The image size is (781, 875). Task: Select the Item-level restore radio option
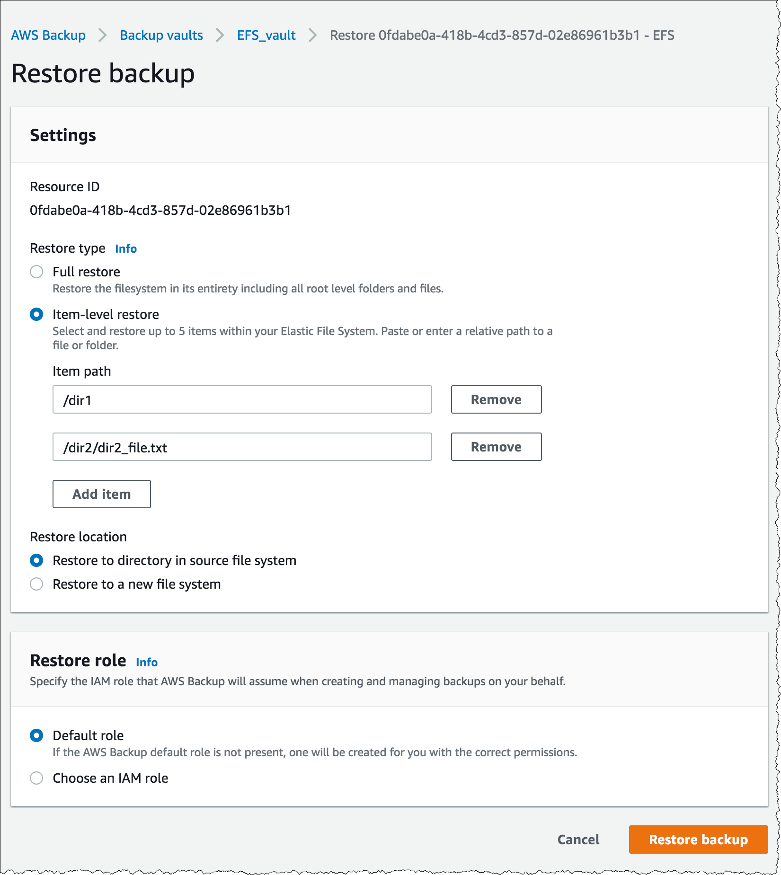click(36, 314)
